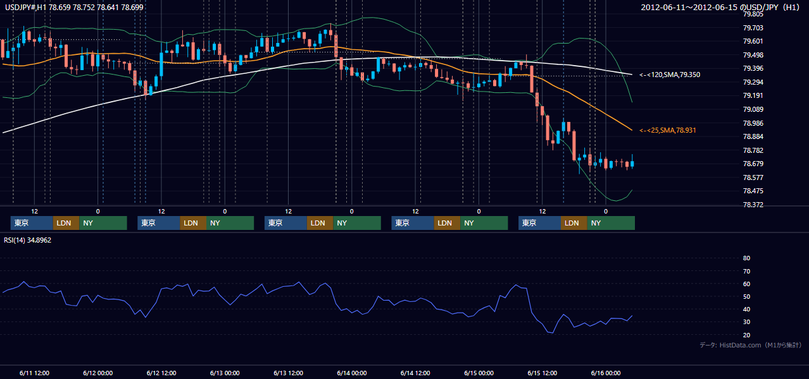Click price axis value 78.475
The image size is (809, 379).
tap(753, 191)
